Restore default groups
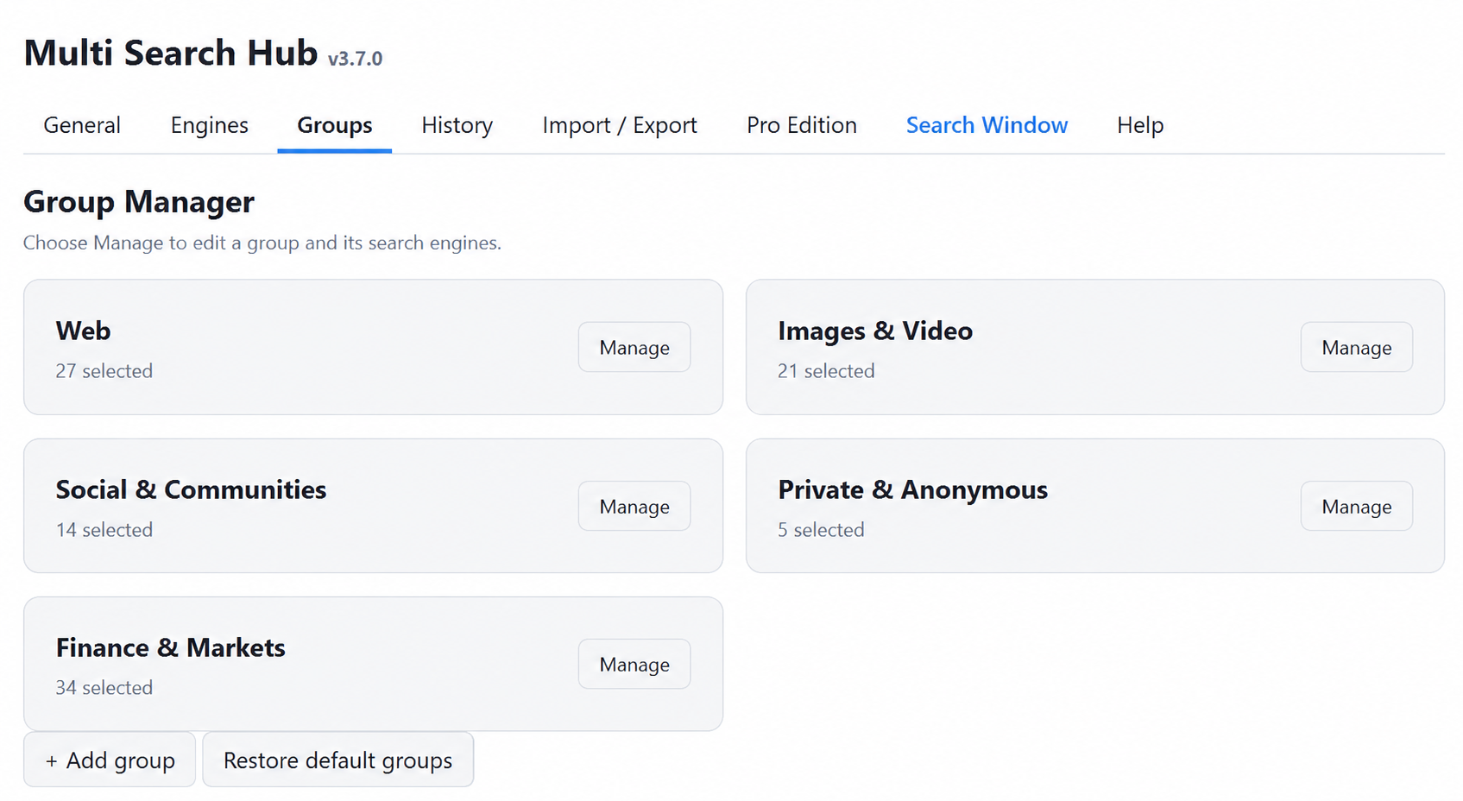Image resolution: width=1463 pixels, height=801 pixels. click(338, 760)
